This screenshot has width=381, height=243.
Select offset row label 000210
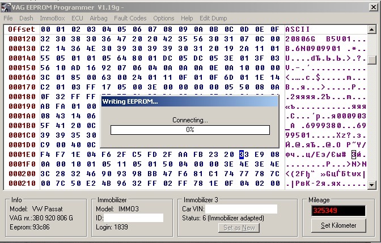pos(22,184)
